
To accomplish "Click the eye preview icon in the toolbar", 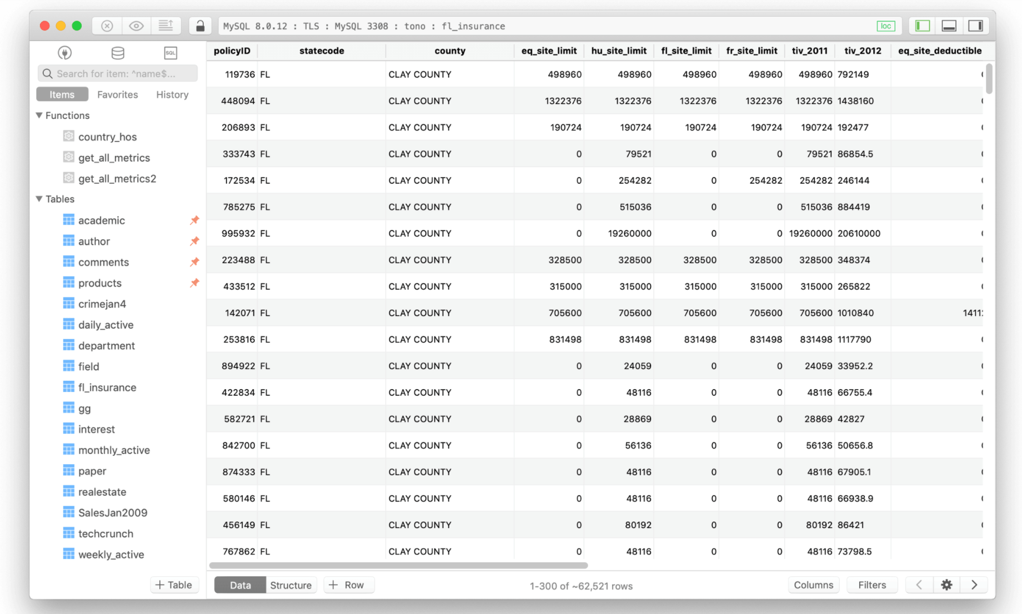I will [136, 26].
